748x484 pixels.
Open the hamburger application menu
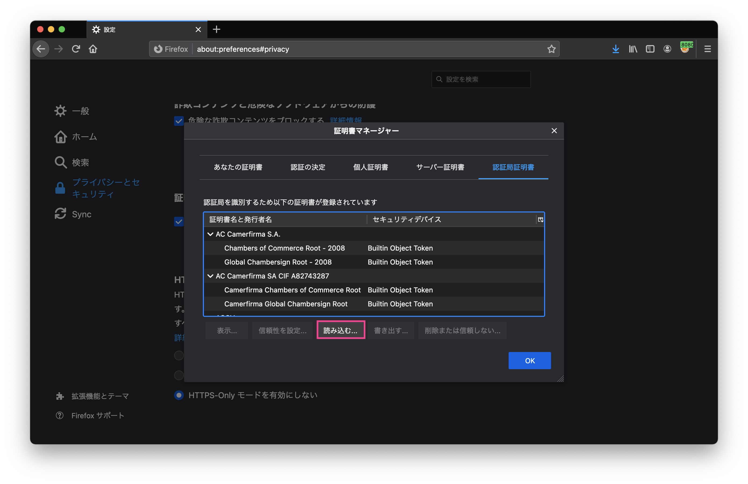tap(707, 49)
